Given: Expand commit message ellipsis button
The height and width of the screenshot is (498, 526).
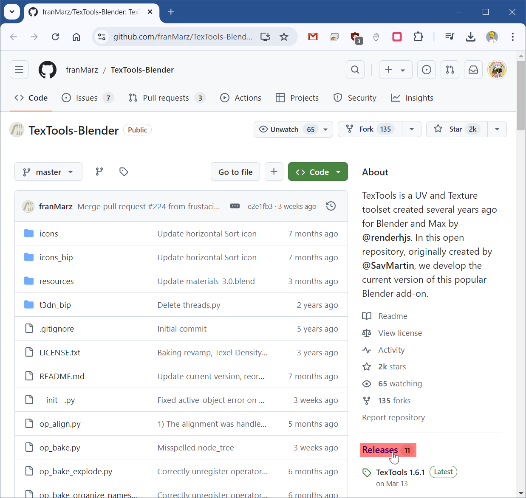Looking at the screenshot, I should (235, 206).
